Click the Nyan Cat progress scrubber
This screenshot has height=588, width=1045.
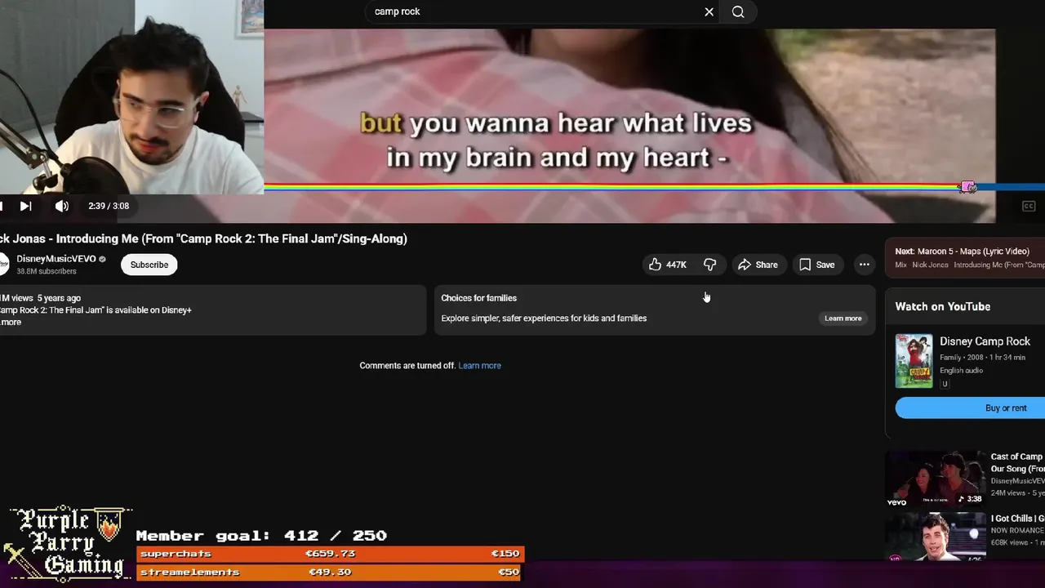[x=968, y=187]
